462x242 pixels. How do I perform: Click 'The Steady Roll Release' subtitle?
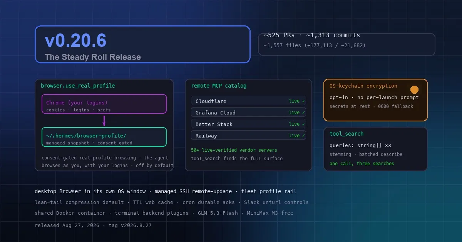(x=93, y=57)
